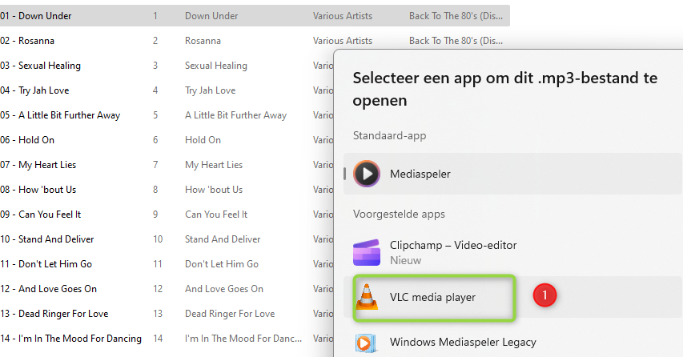Viewport: 683px width, 357px height.
Task: Click the 13 - Dead Ringer For Love file
Action: pyautogui.click(x=54, y=314)
